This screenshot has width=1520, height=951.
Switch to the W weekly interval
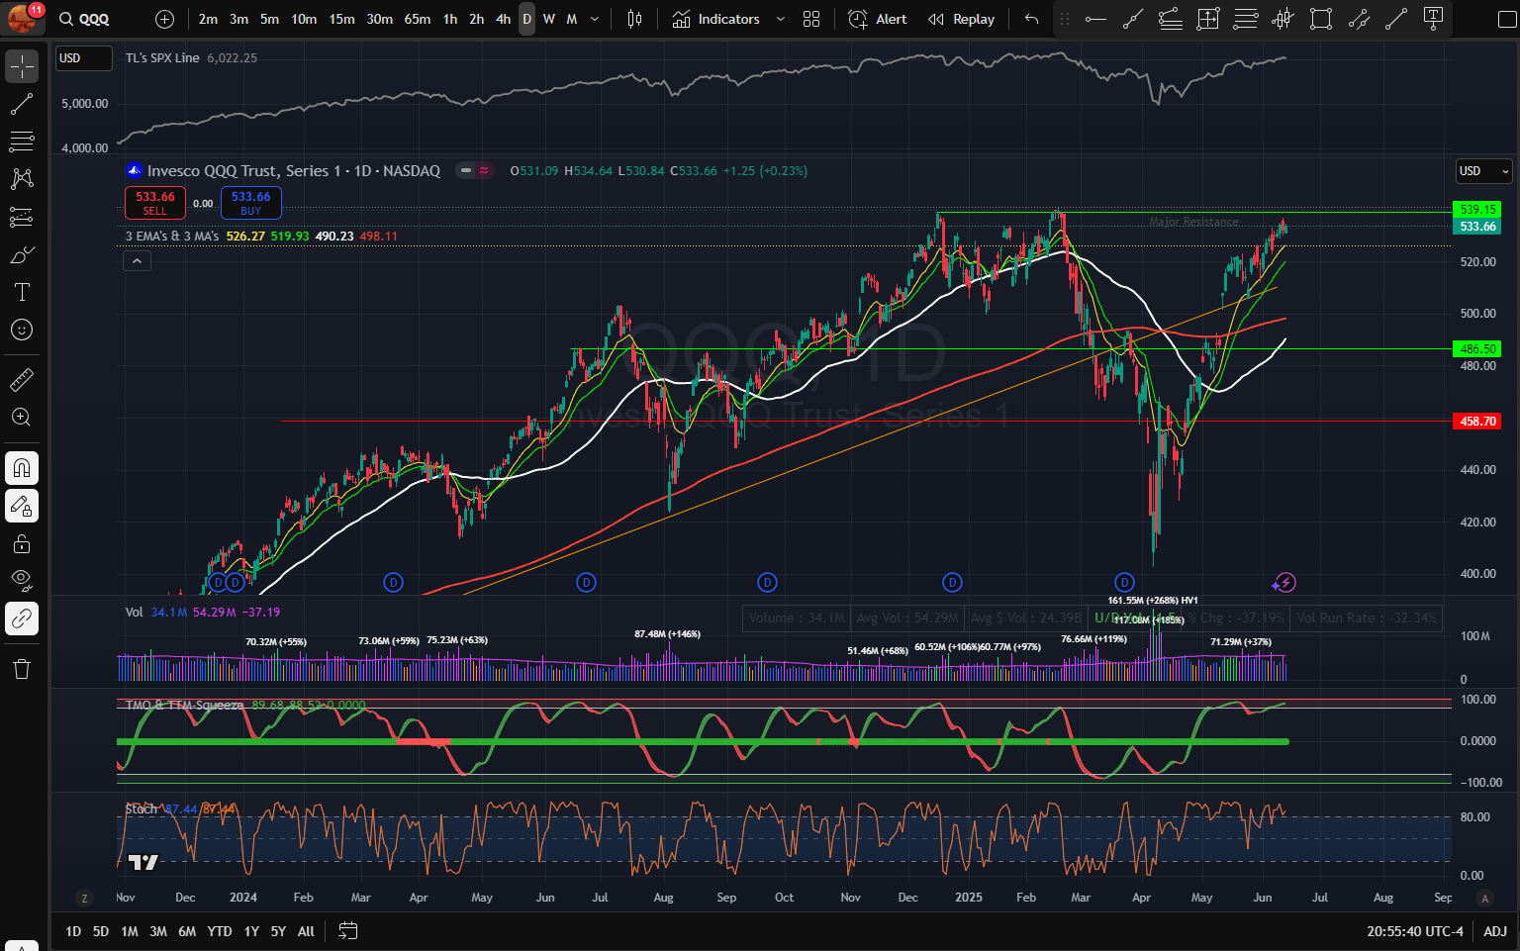click(549, 19)
